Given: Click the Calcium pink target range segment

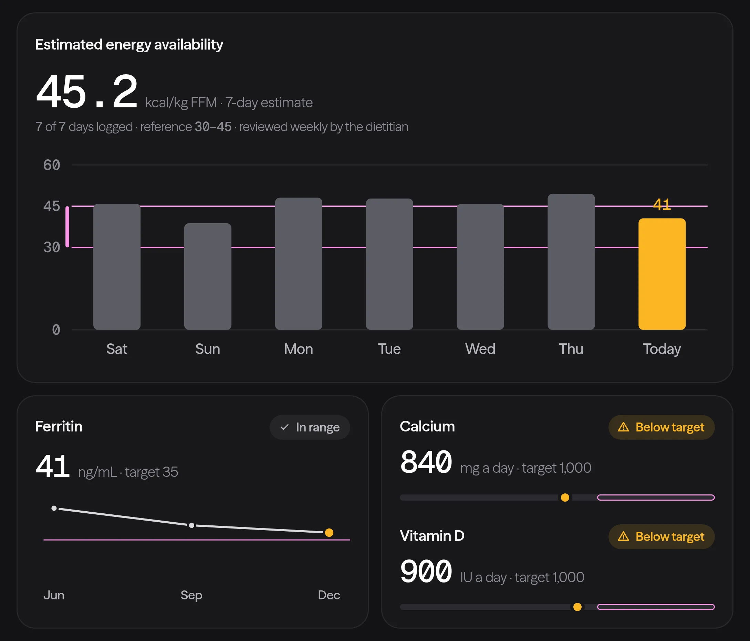Looking at the screenshot, I should (656, 498).
